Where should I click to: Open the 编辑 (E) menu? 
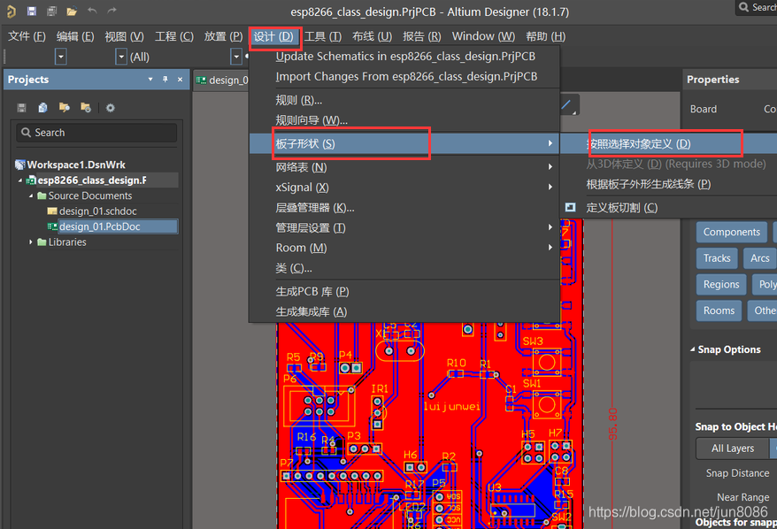tap(75, 36)
